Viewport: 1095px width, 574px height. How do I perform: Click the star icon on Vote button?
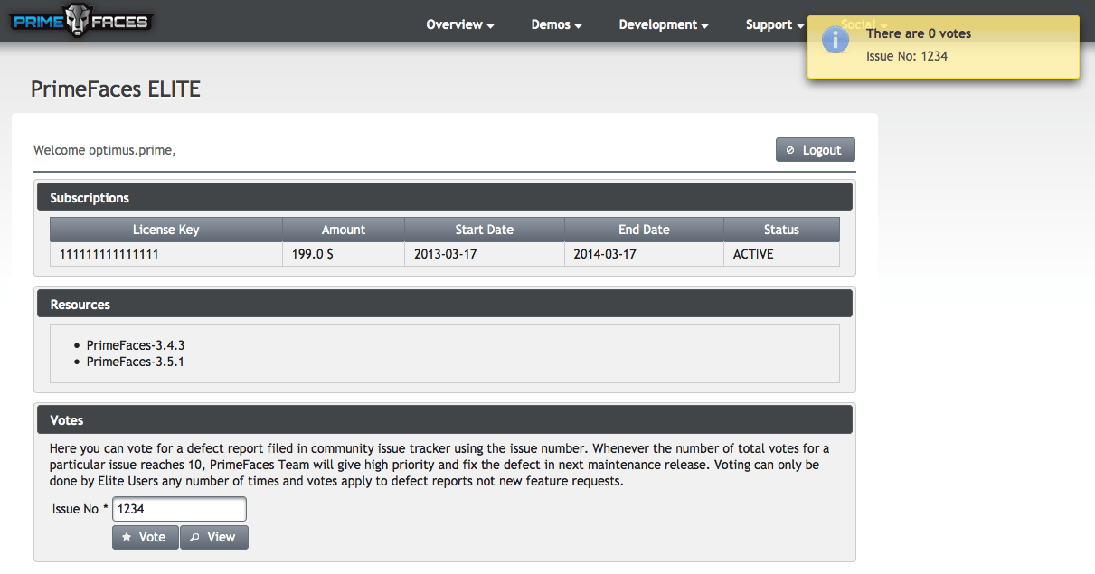[x=127, y=537]
